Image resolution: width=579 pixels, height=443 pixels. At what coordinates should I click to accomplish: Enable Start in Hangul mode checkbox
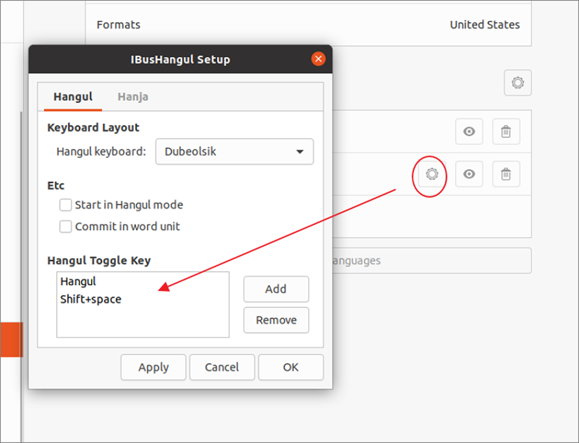click(x=66, y=204)
